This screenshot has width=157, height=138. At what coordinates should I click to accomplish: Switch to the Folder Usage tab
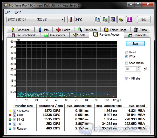tap(115, 30)
